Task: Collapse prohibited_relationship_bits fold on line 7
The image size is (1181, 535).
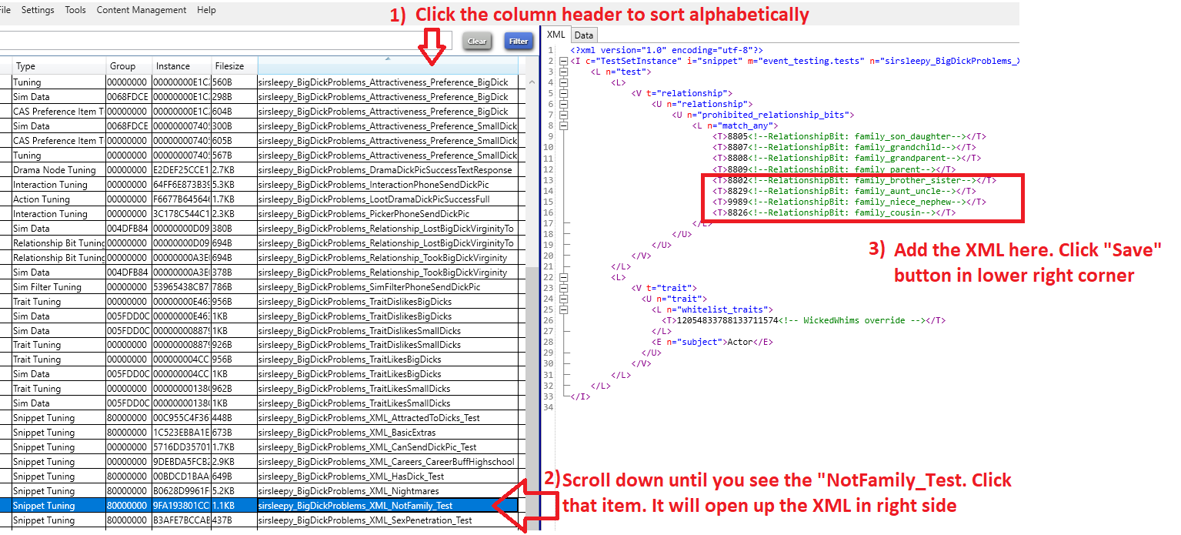Action: (564, 115)
